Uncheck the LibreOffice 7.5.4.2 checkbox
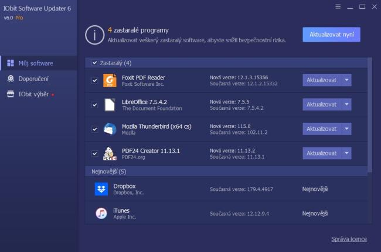This screenshot has width=381, height=252. [x=94, y=105]
